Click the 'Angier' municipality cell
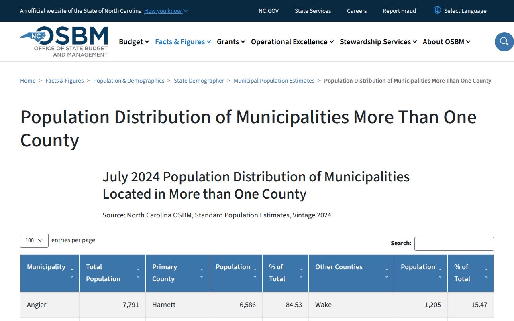Screen dimensions: 514x321 coord(50,305)
